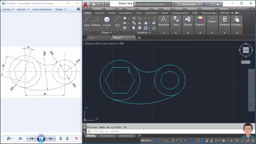The image size is (256, 144).
Task: Open the Formato menu
Action: tap(144, 9)
